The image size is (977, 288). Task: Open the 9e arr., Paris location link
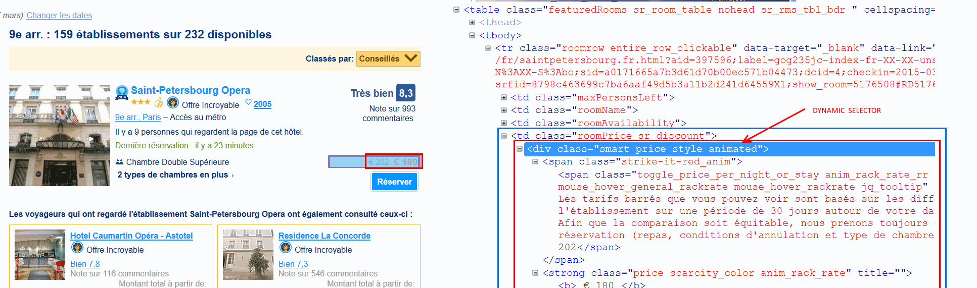(x=138, y=117)
